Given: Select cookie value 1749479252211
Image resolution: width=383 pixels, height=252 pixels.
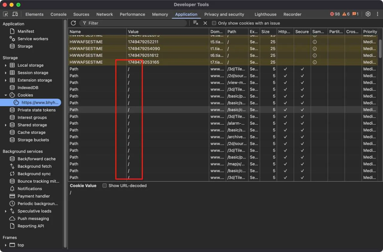Looking at the screenshot, I should coord(143,42).
